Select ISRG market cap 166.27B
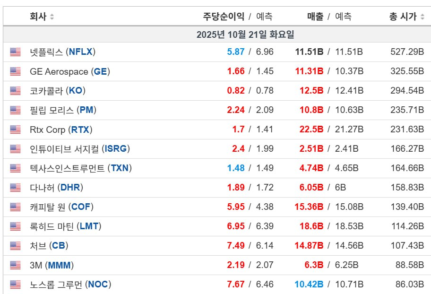 407,149
